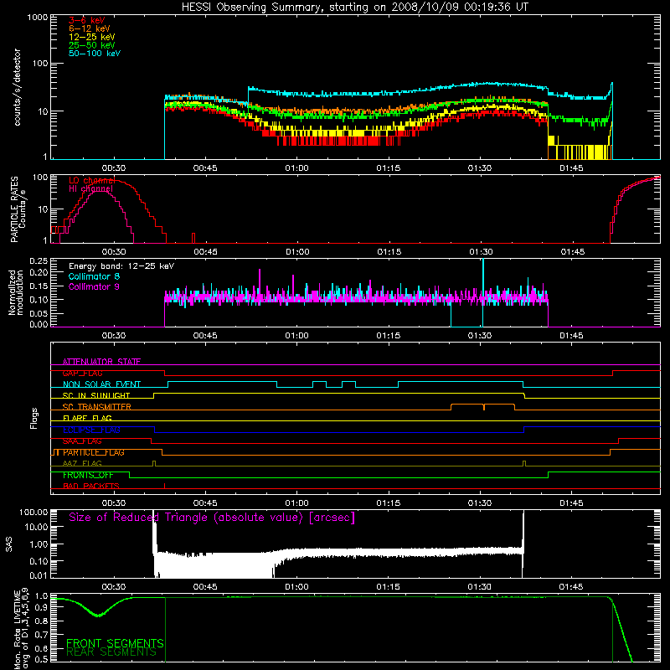The height and width of the screenshot is (670, 670).
Task: Click 00:45 tick under SAS plot
Action: pos(205,587)
